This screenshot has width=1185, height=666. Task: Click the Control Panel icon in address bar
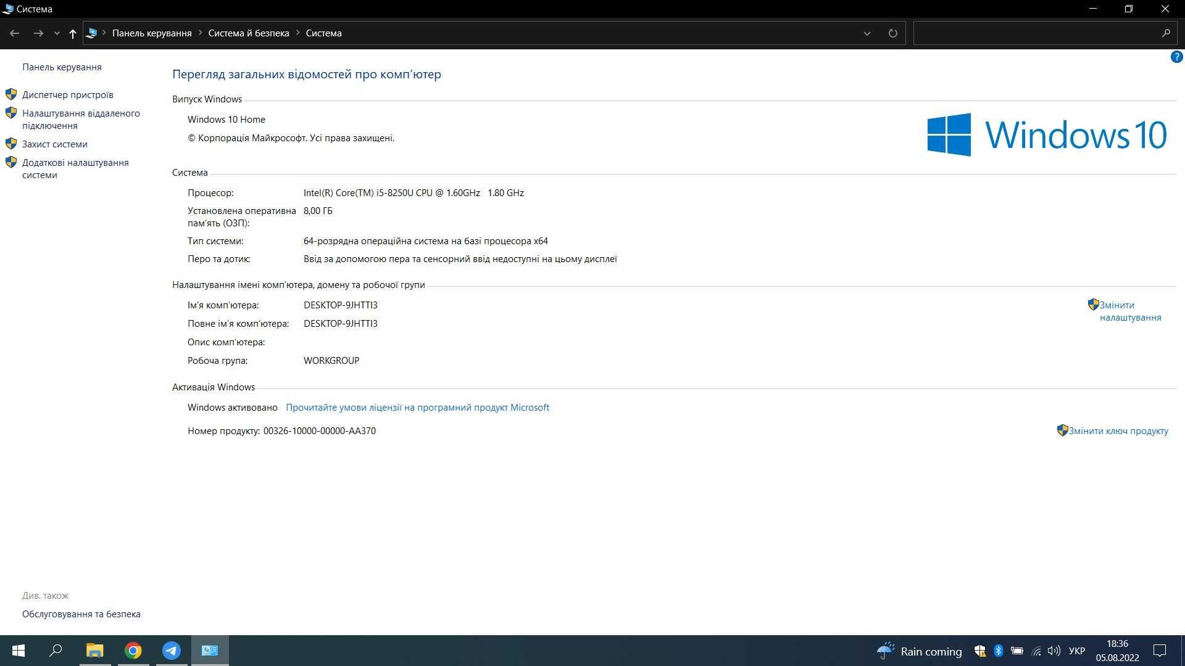click(x=92, y=33)
